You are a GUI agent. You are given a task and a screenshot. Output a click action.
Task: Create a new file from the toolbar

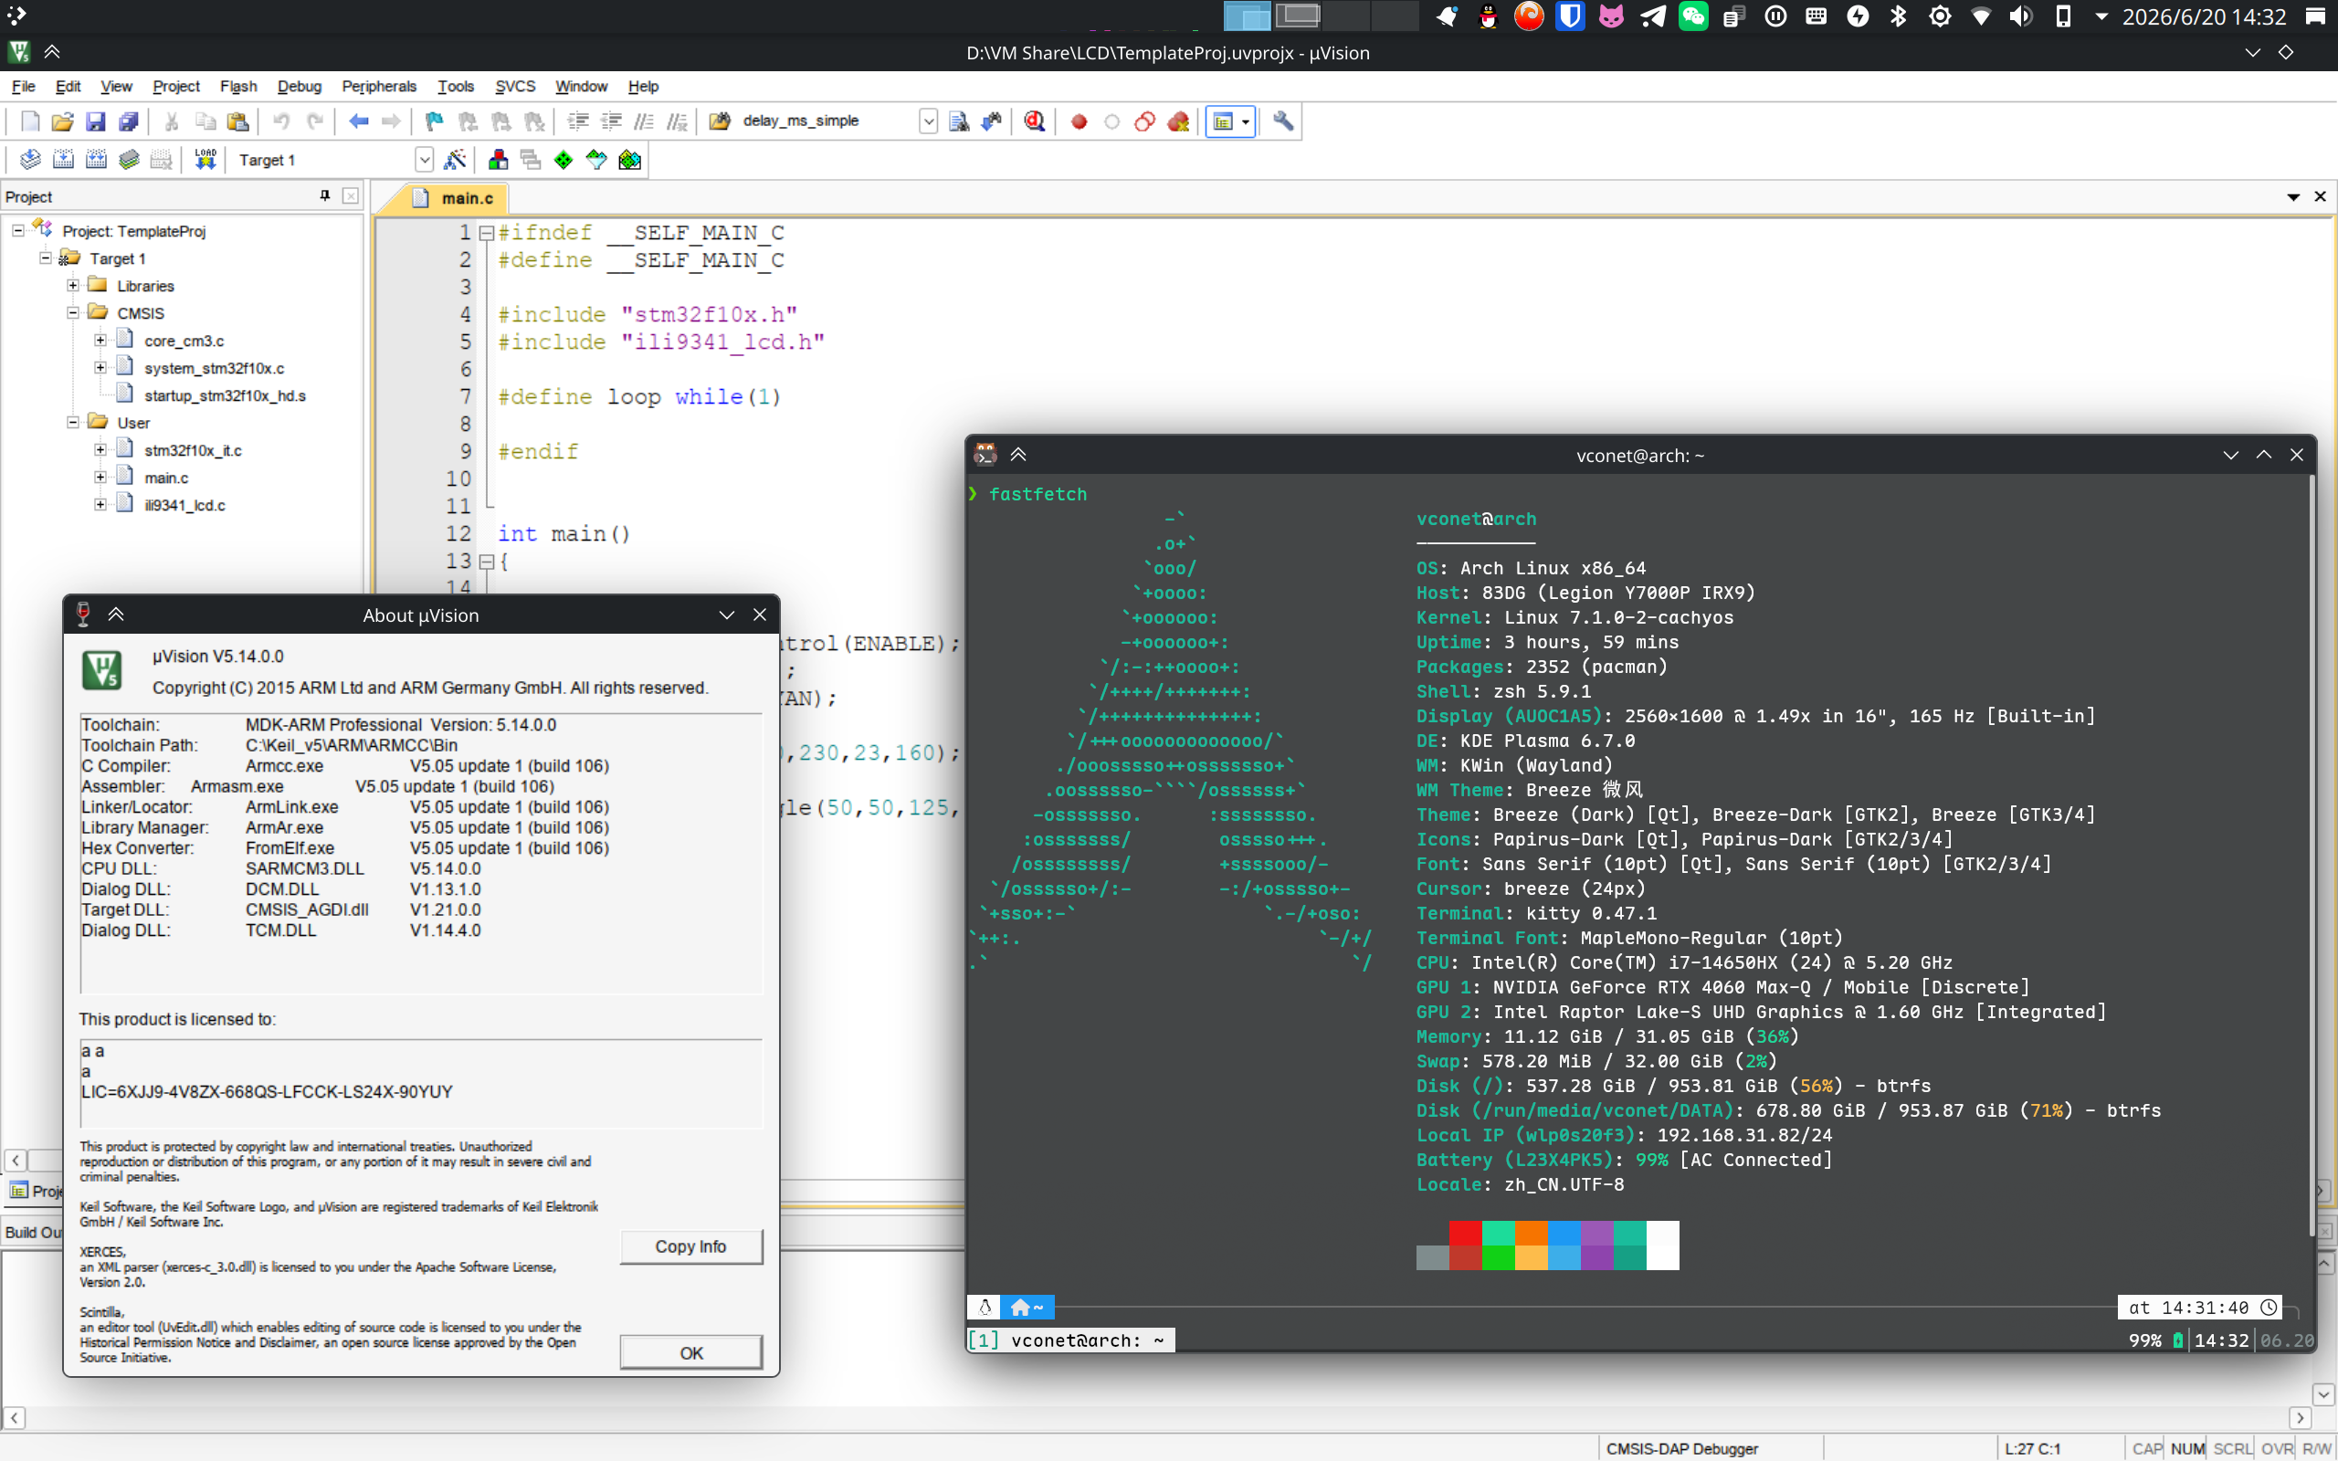[x=30, y=121]
